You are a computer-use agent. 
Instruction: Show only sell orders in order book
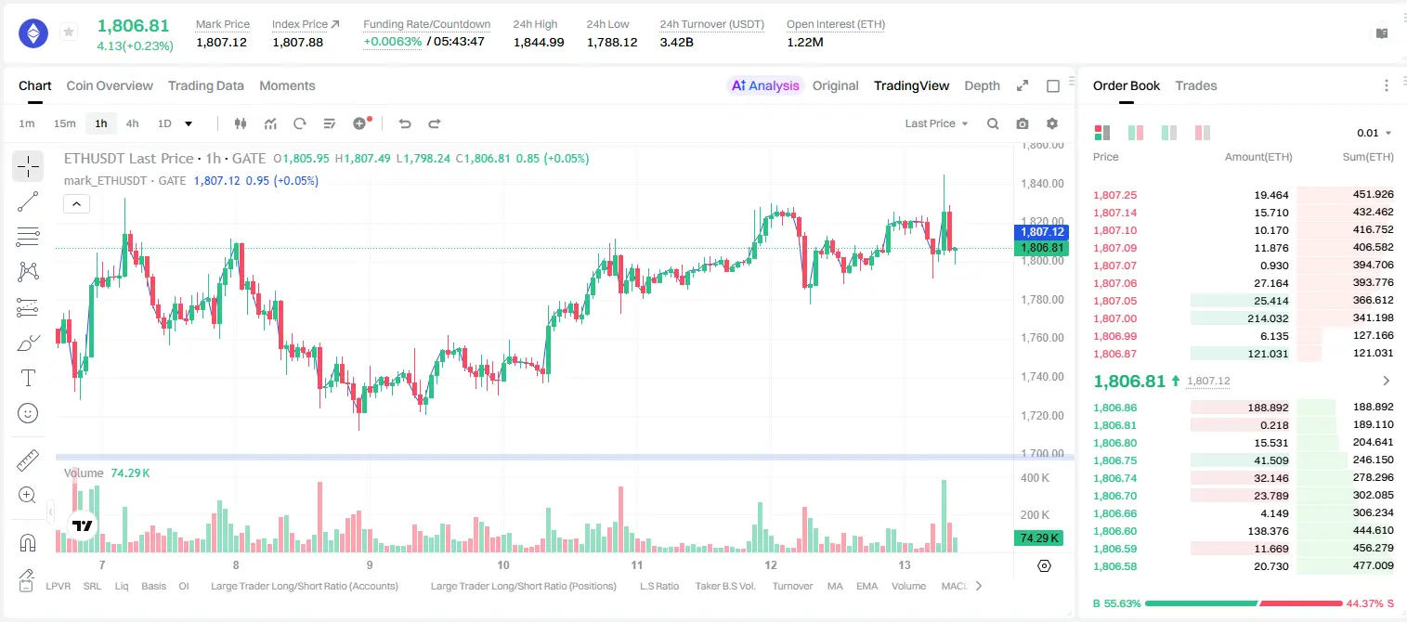coord(1203,133)
